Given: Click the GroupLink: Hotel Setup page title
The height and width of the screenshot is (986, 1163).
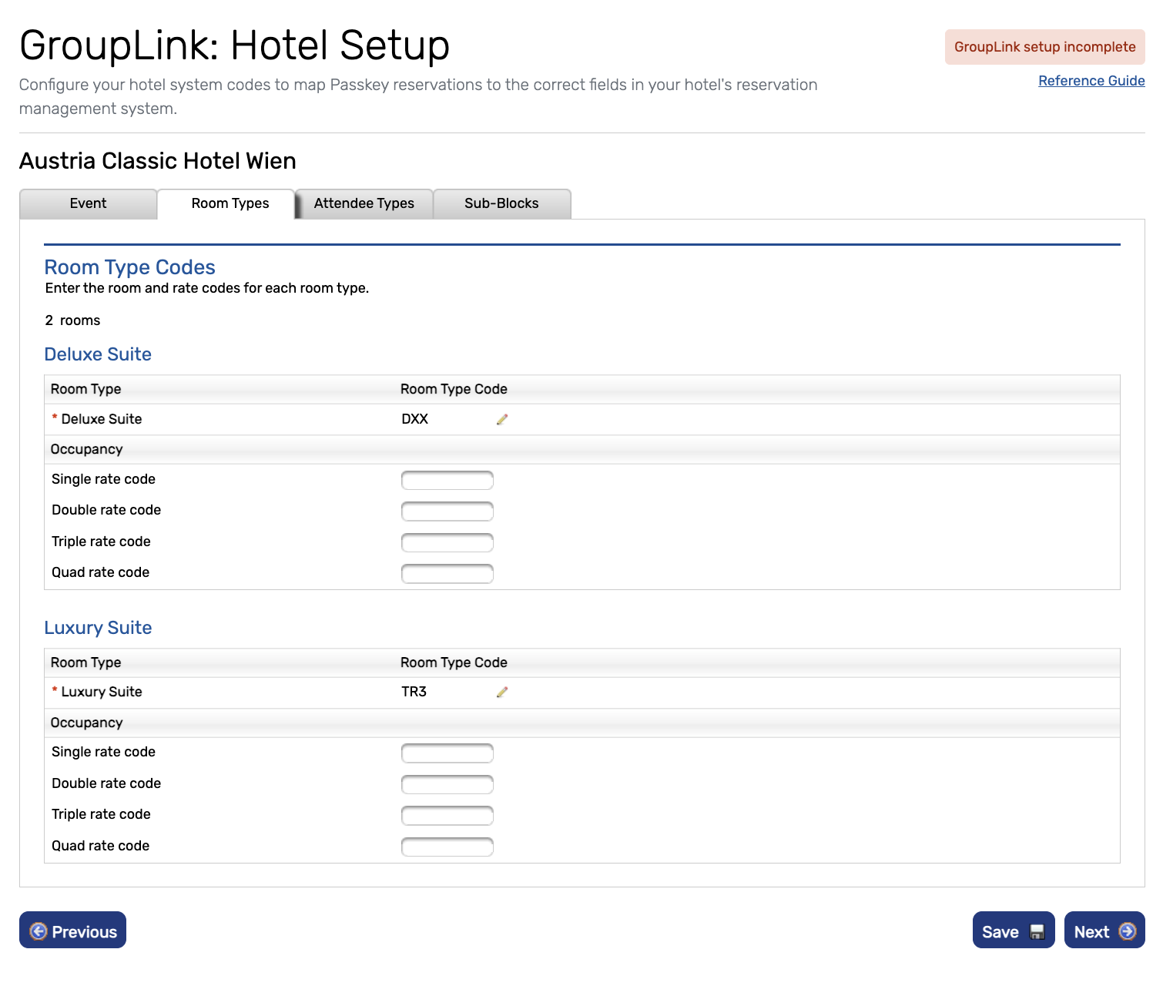Looking at the screenshot, I should [x=235, y=45].
